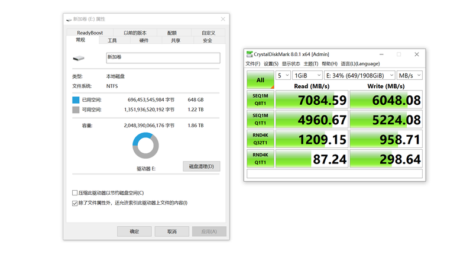Close the drive Properties dialog
Screen dimensions: 473x254
click(x=223, y=19)
